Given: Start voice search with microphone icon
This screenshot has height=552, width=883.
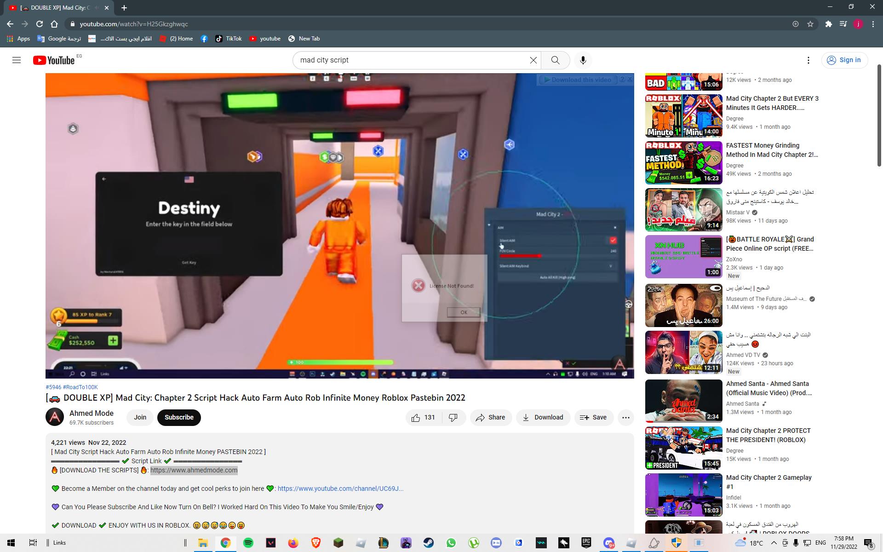Looking at the screenshot, I should tap(583, 60).
